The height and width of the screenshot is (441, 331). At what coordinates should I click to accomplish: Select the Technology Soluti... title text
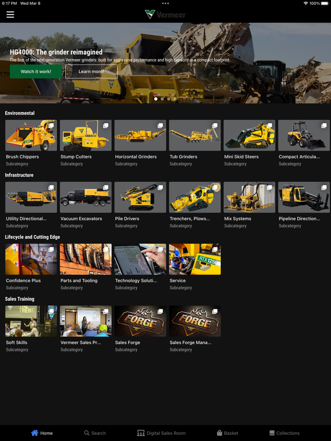(x=136, y=280)
